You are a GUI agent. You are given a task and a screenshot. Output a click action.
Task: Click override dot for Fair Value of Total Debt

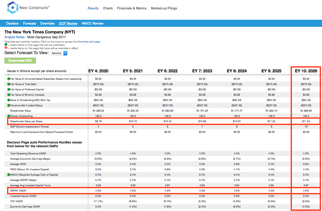[x=9, y=84]
